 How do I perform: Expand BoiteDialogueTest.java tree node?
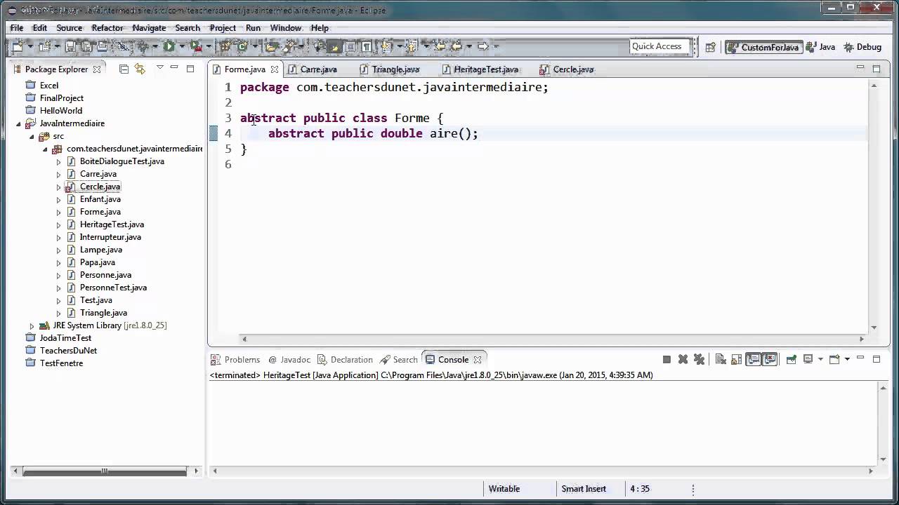(58, 161)
